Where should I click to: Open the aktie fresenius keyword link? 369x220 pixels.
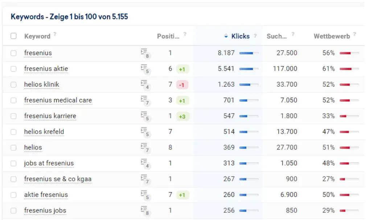pyautogui.click(x=46, y=195)
